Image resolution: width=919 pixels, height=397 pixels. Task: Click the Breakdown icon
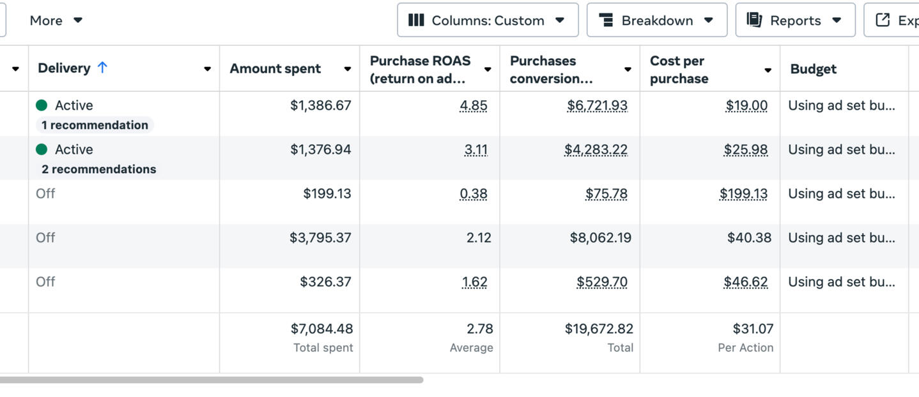(x=606, y=20)
